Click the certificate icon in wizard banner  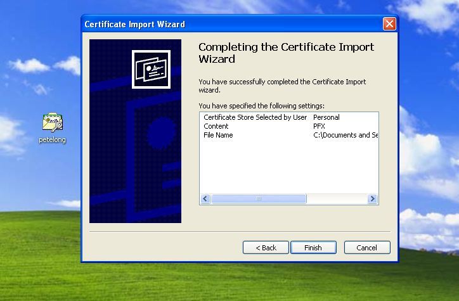(x=151, y=69)
